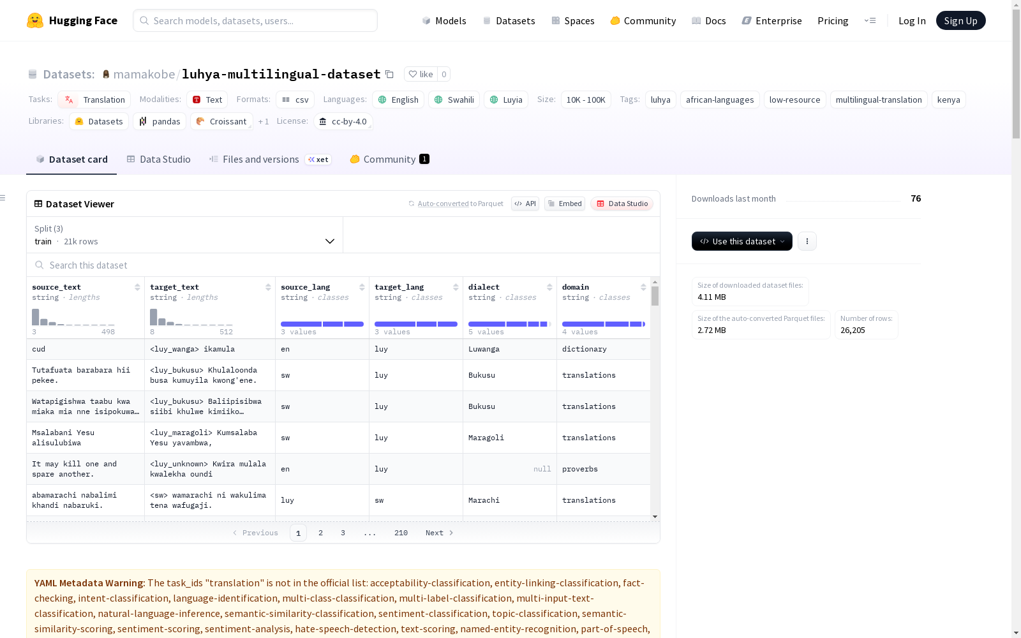The width and height of the screenshot is (1021, 638).
Task: Open the Embed button in Dataset Viewer
Action: (x=565, y=204)
